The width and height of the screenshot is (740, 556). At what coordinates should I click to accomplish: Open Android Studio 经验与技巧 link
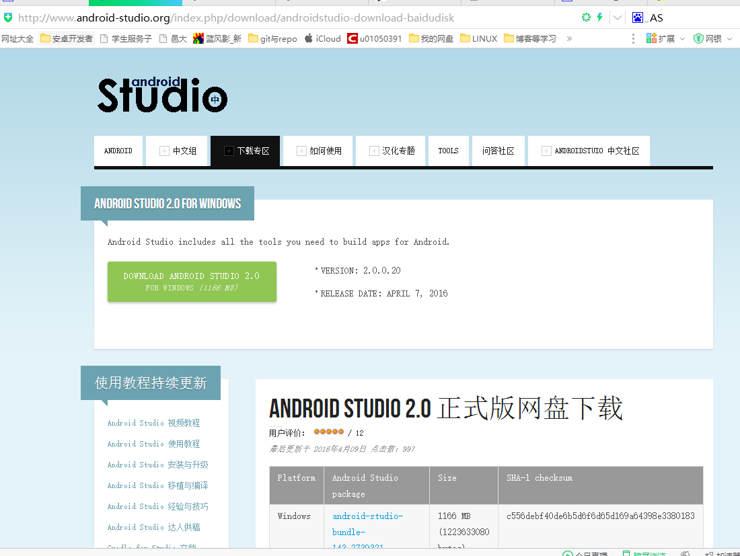tap(157, 506)
